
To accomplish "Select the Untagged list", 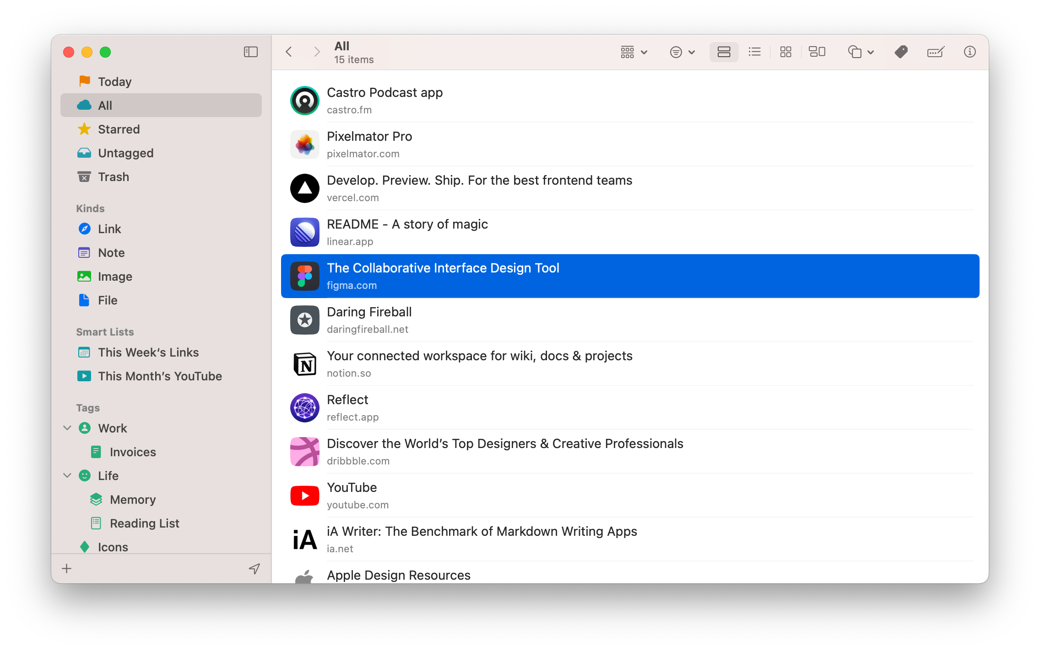I will (125, 153).
